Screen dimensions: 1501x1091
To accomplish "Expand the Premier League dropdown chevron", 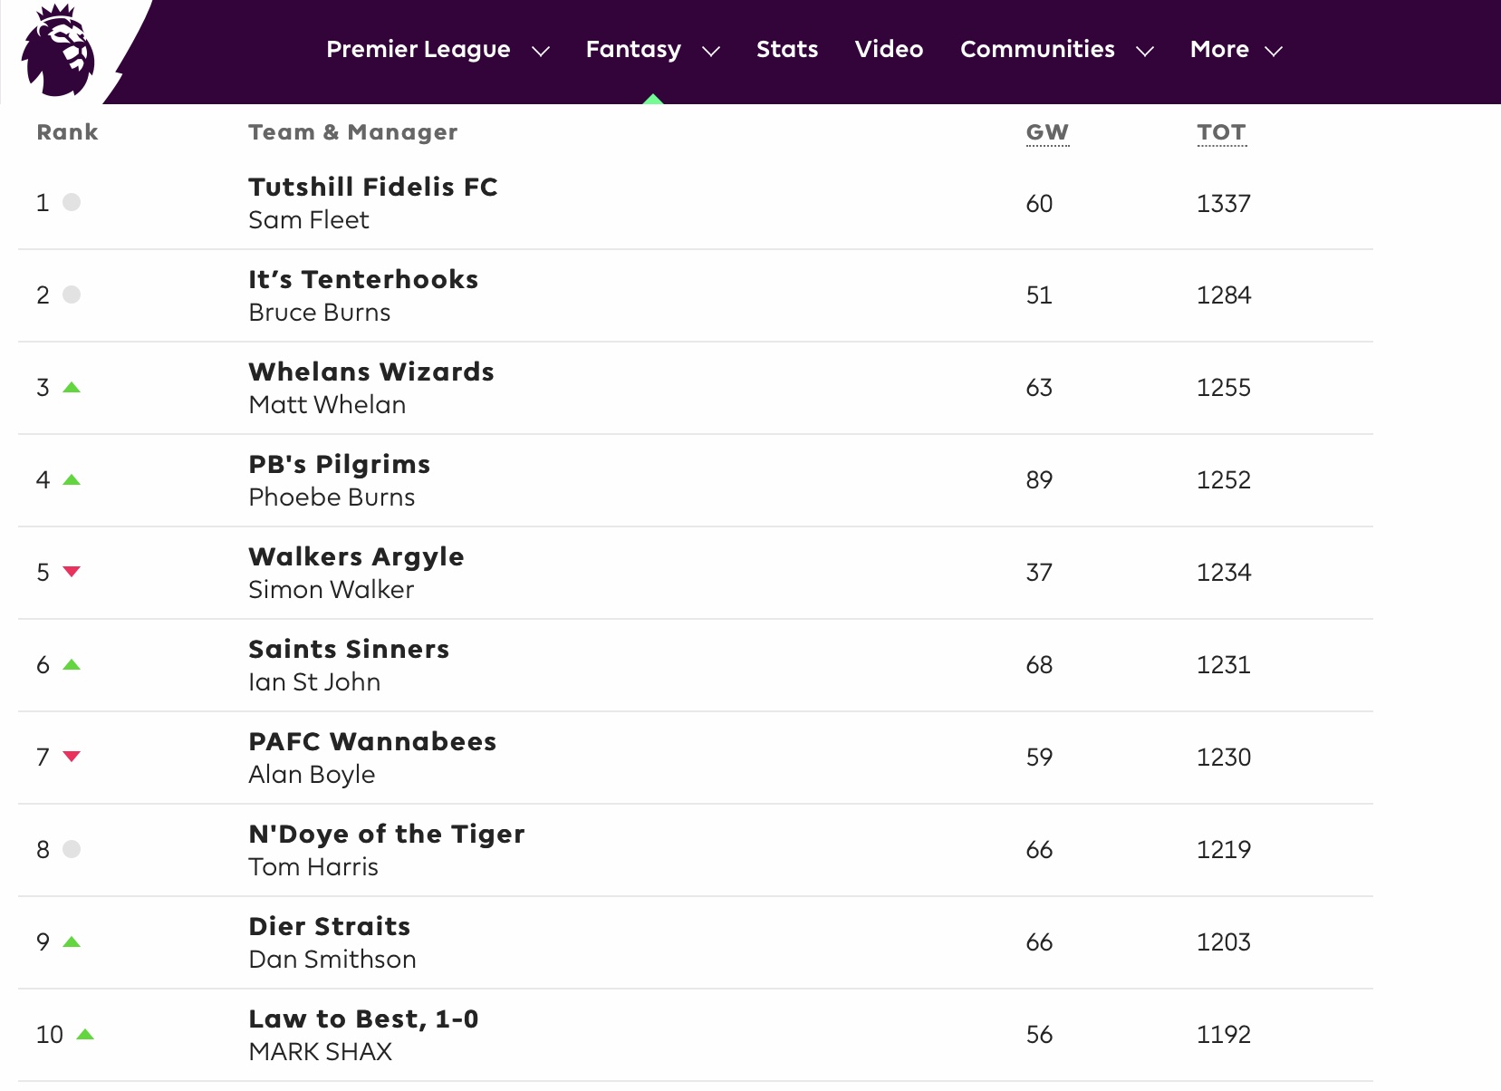I will pyautogui.click(x=541, y=52).
